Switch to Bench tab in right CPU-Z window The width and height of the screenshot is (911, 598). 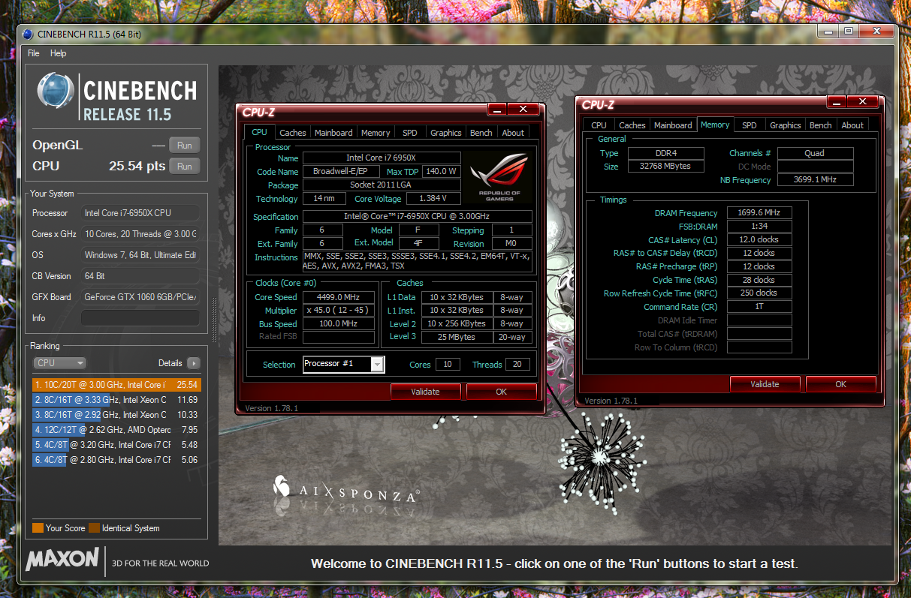821,125
